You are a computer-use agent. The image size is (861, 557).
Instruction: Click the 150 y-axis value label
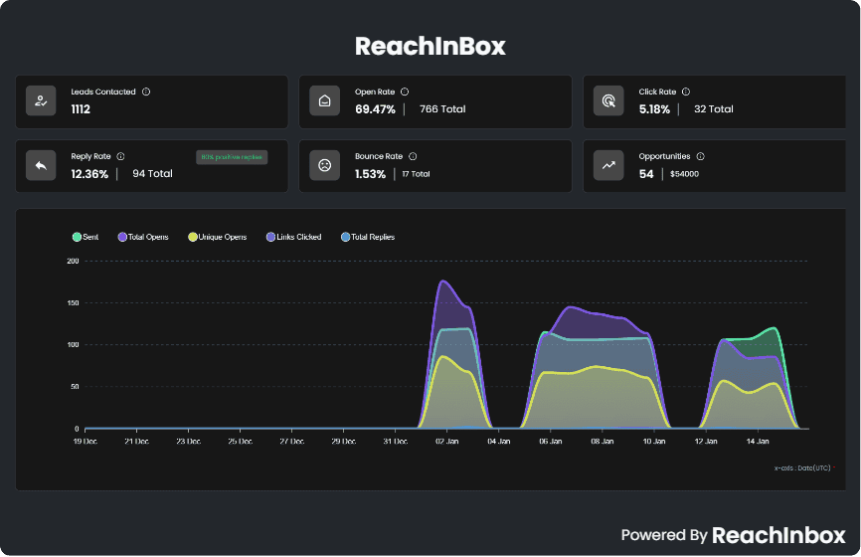click(73, 302)
